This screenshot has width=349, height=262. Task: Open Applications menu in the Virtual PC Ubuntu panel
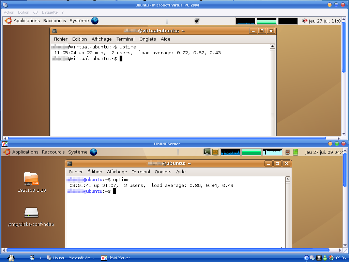(x=27, y=21)
